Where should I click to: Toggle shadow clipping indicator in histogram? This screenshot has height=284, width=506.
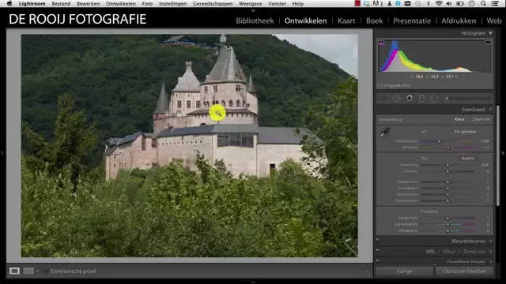point(381,43)
